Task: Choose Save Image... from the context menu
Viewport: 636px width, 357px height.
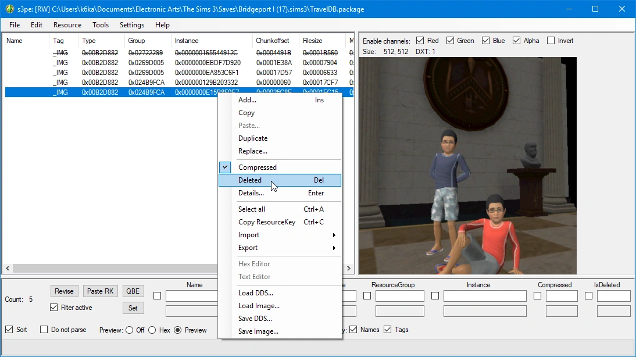Action: [x=280, y=331]
